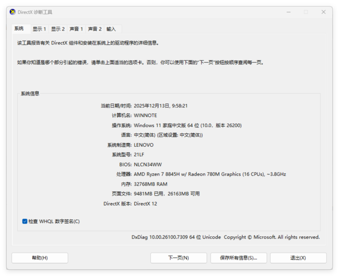Click the DxDiag version text at bottom
Screen dimensions: 339x276
click(176, 237)
